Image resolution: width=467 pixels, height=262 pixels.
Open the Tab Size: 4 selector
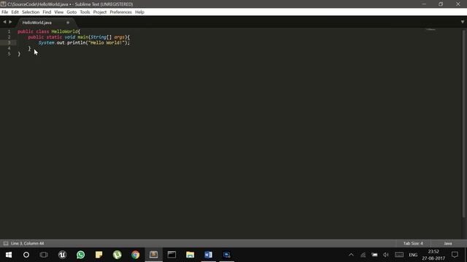pyautogui.click(x=413, y=244)
